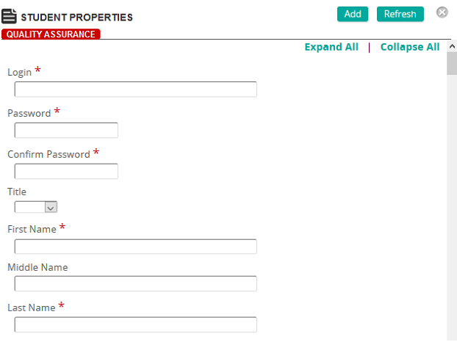The width and height of the screenshot is (457, 342).
Task: Open the Title combo box
Action: 36,207
